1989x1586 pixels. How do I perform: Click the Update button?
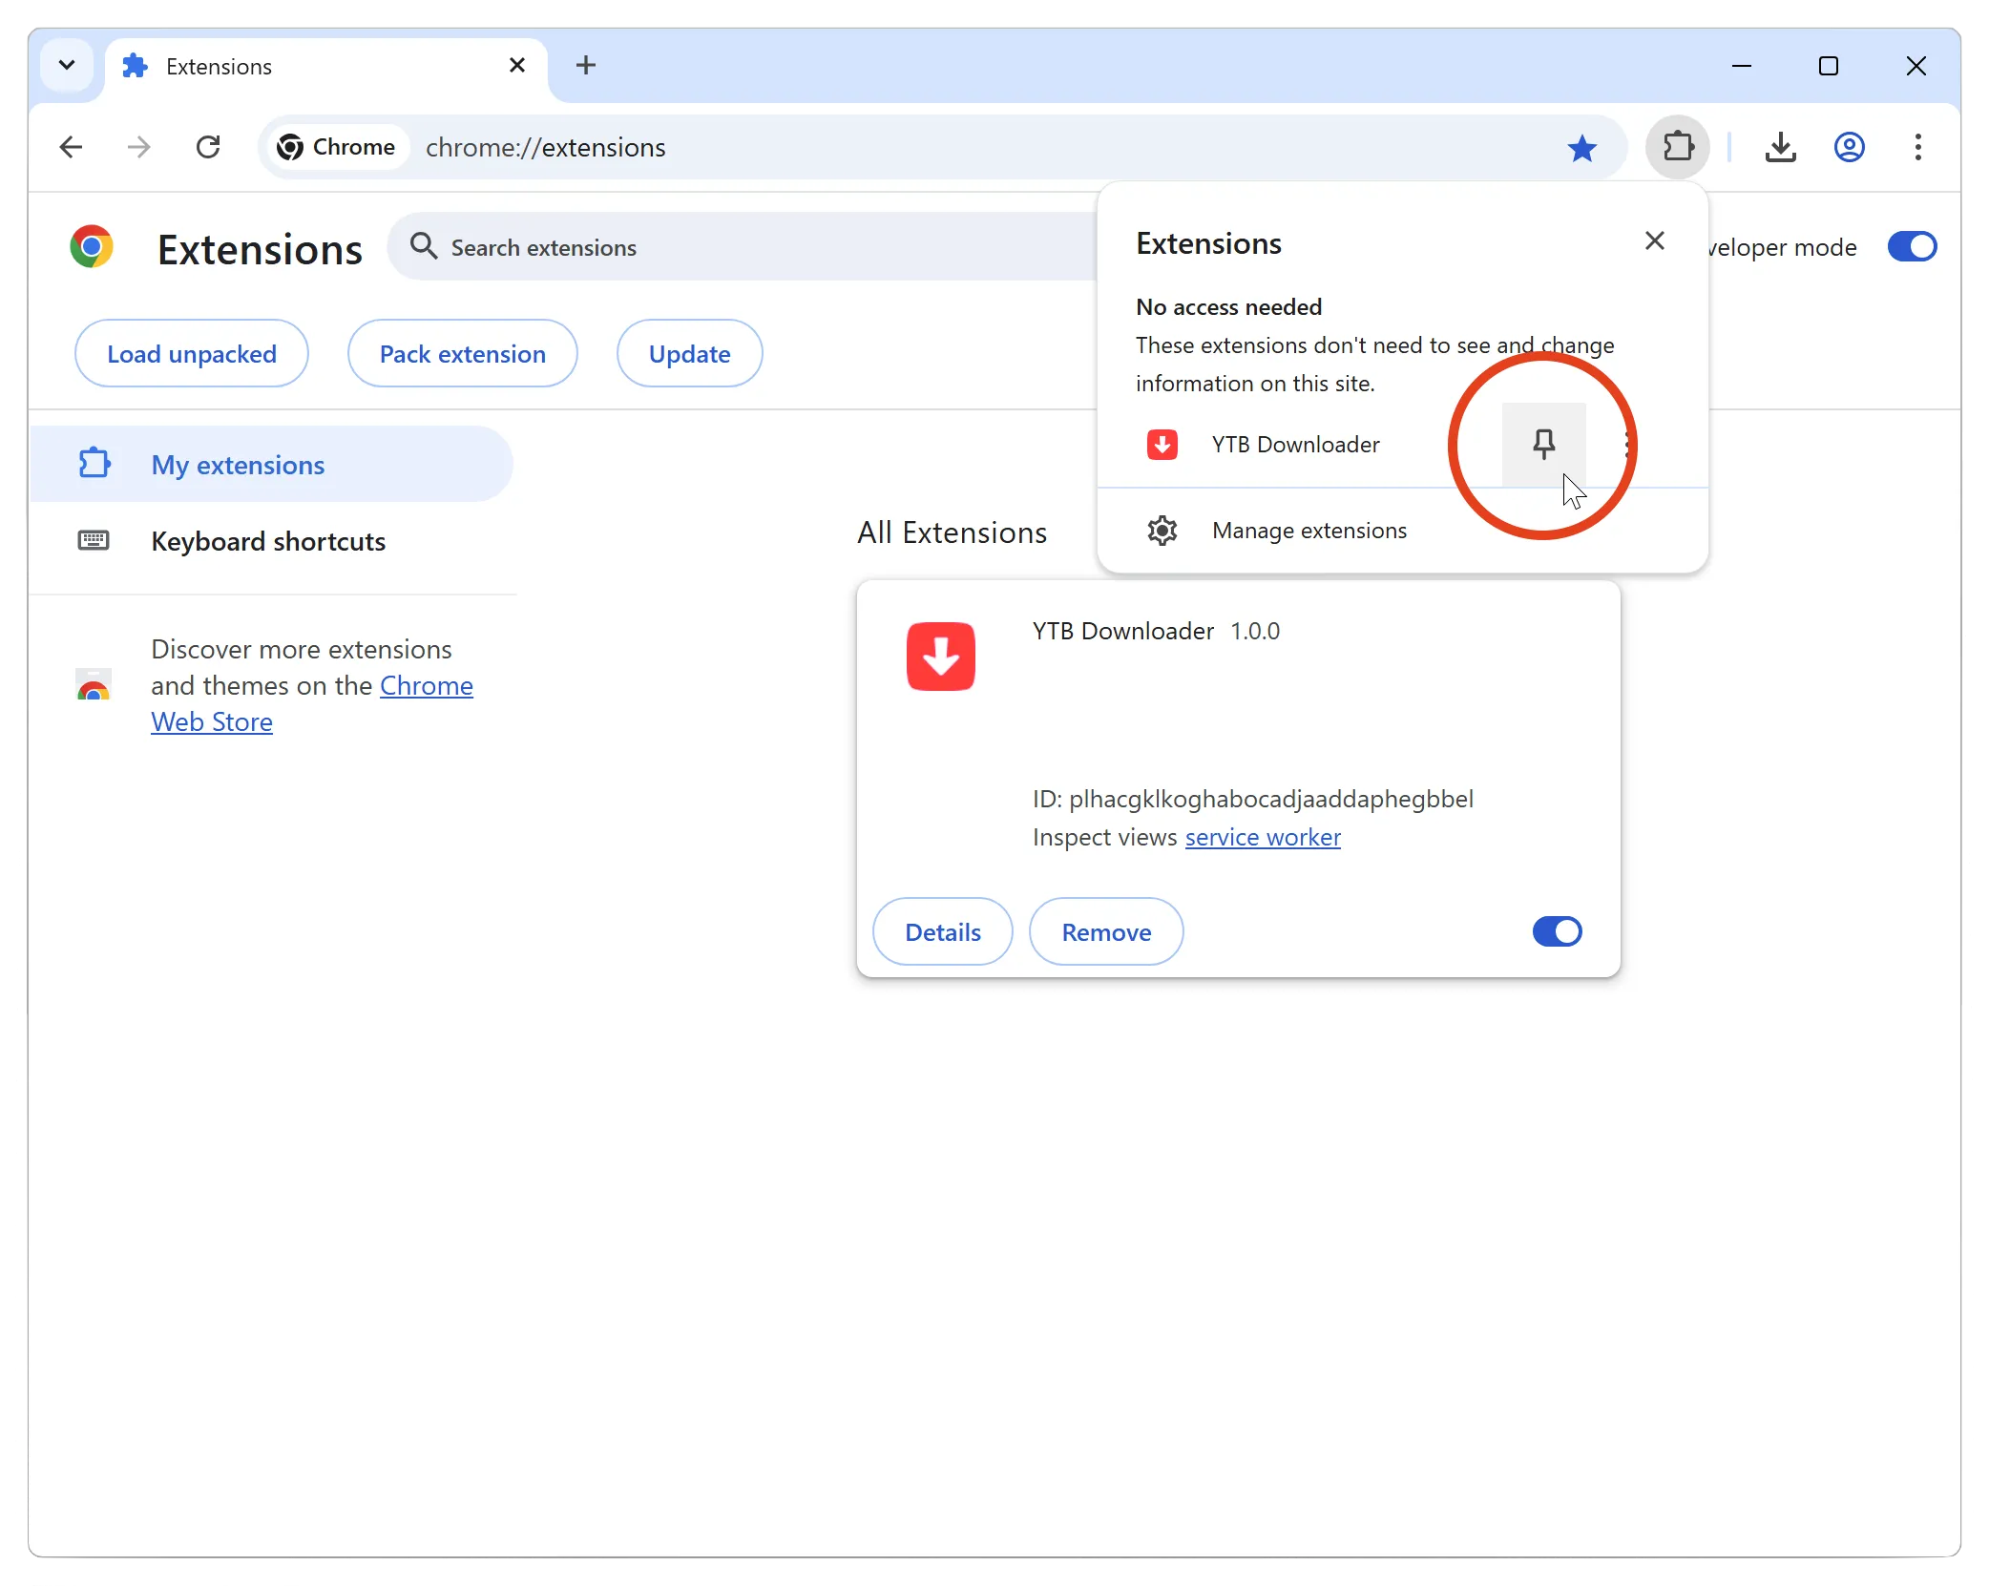tap(689, 353)
